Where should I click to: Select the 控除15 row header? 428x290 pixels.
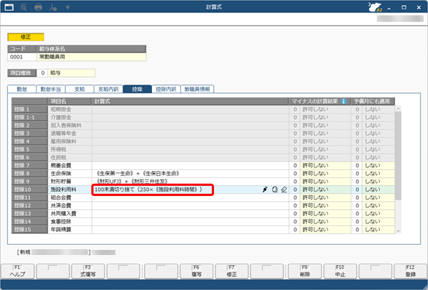pyautogui.click(x=29, y=230)
